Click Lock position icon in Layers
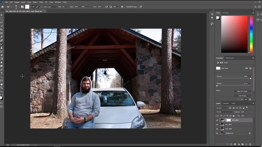The height and width of the screenshot is (147, 262). point(227,116)
